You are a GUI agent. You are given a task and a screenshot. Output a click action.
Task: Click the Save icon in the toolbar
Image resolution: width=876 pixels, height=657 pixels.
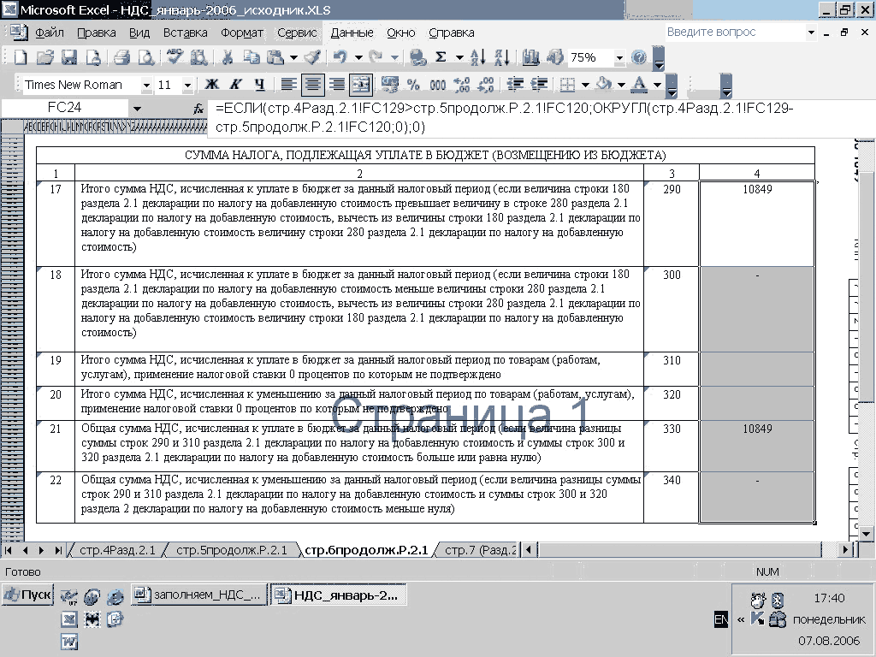[x=69, y=58]
